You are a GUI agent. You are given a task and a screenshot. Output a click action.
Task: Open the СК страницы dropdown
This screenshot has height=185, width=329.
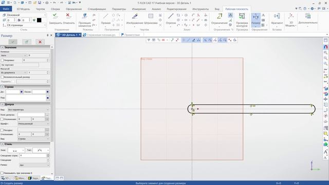(x=26, y=25)
